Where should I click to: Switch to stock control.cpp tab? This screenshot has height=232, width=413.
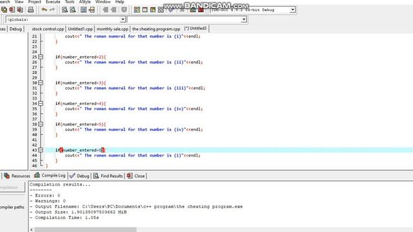pyautogui.click(x=48, y=29)
